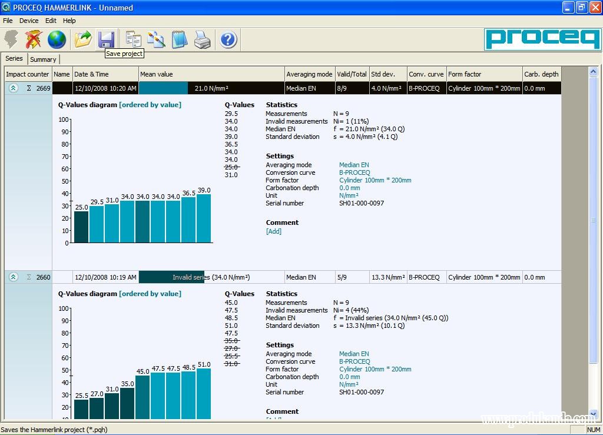Toggle diagram '[ordered by value]' in series 2669
Screen dimensions: 603x435
[150, 105]
